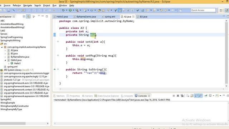Click in the Quick Access search field
Viewport: 229px width, 129px height.
[203, 10]
